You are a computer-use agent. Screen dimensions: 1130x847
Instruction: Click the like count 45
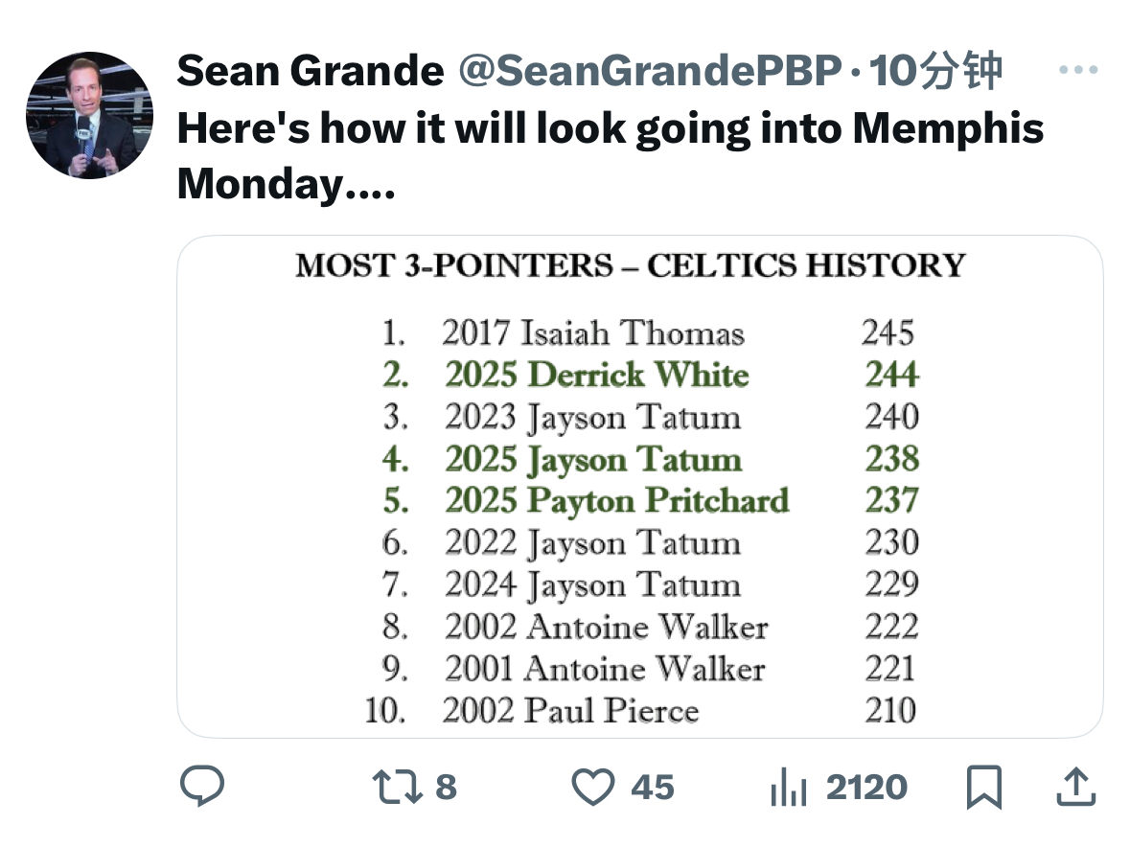653,787
